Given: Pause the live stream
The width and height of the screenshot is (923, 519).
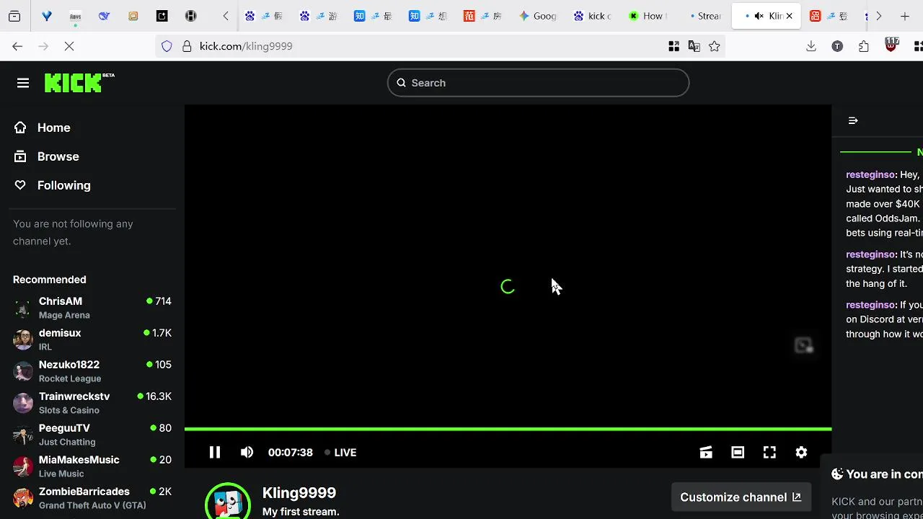Looking at the screenshot, I should point(215,452).
